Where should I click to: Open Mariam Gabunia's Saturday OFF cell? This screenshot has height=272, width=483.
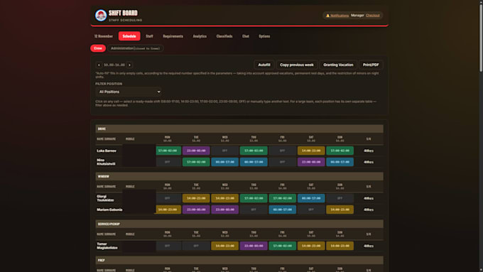tap(311, 210)
